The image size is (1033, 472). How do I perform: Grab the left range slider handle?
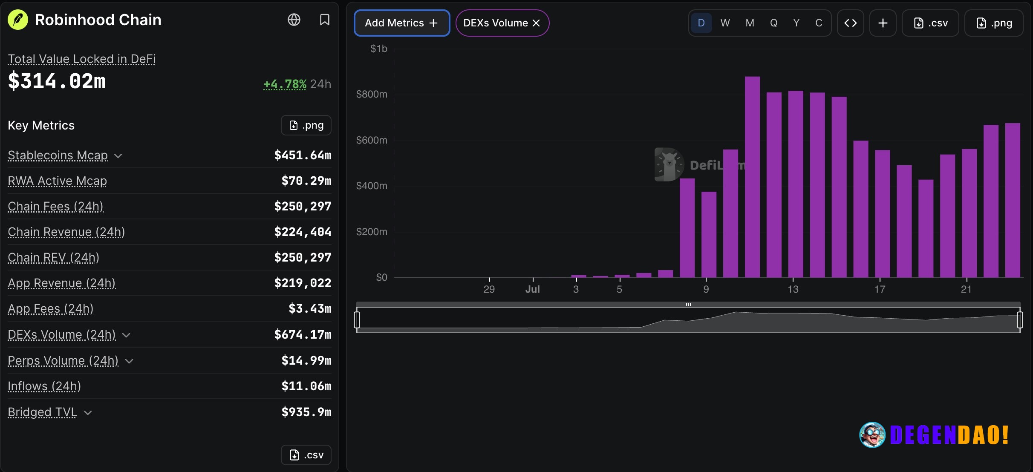(x=357, y=319)
